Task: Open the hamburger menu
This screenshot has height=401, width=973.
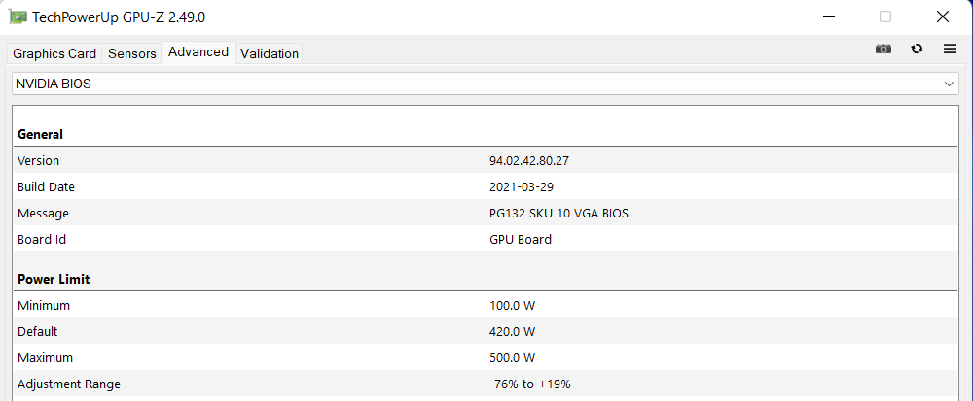Action: 950,49
